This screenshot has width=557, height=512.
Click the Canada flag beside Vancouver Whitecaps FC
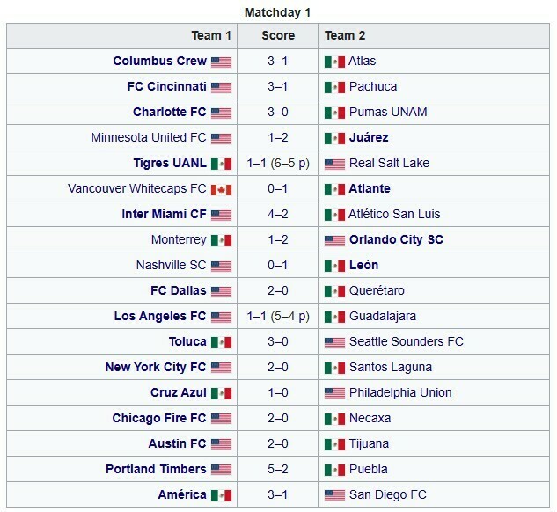(x=221, y=190)
